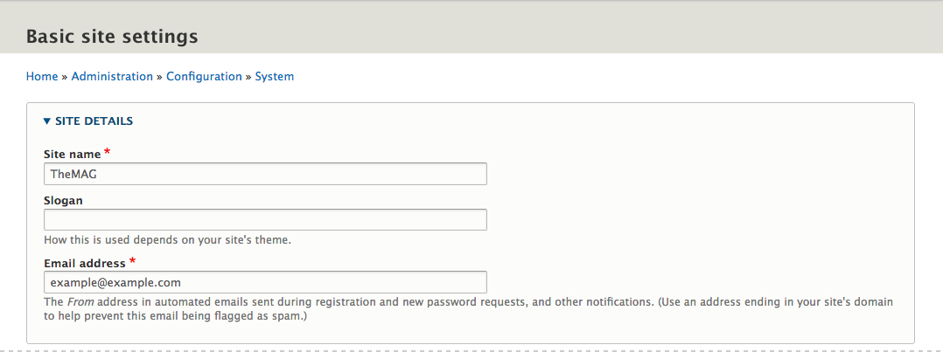Navigate to Configuration breadcrumb
The image size is (943, 352).
click(204, 76)
